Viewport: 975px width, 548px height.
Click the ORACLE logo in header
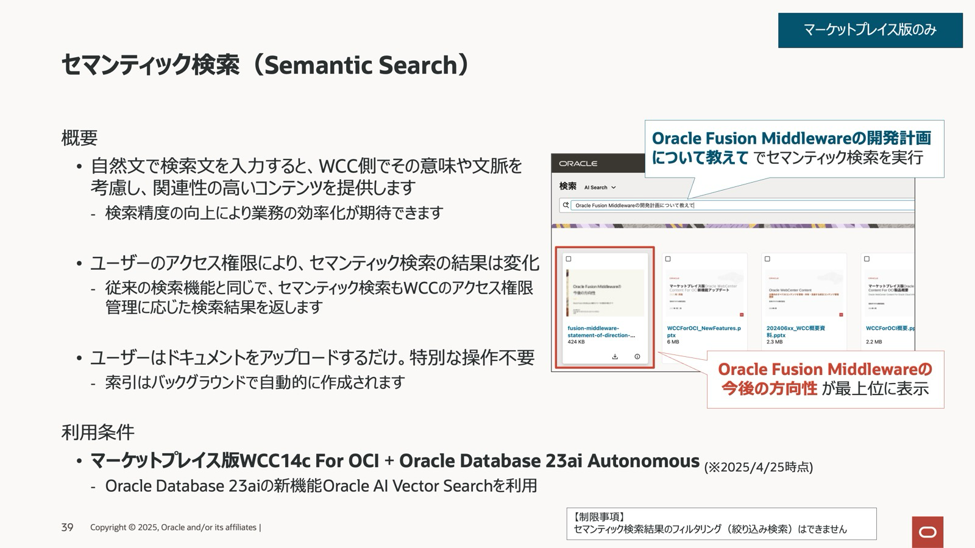[x=578, y=163]
